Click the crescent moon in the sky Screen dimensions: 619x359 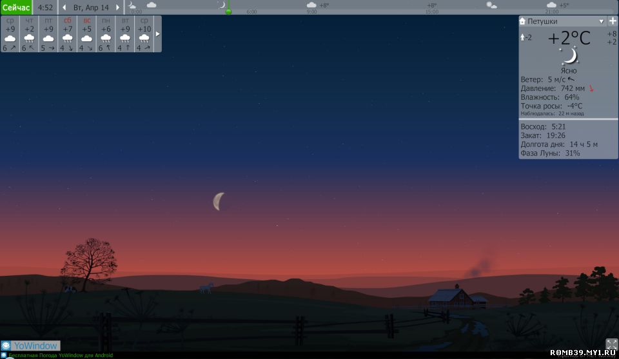pyautogui.click(x=219, y=201)
